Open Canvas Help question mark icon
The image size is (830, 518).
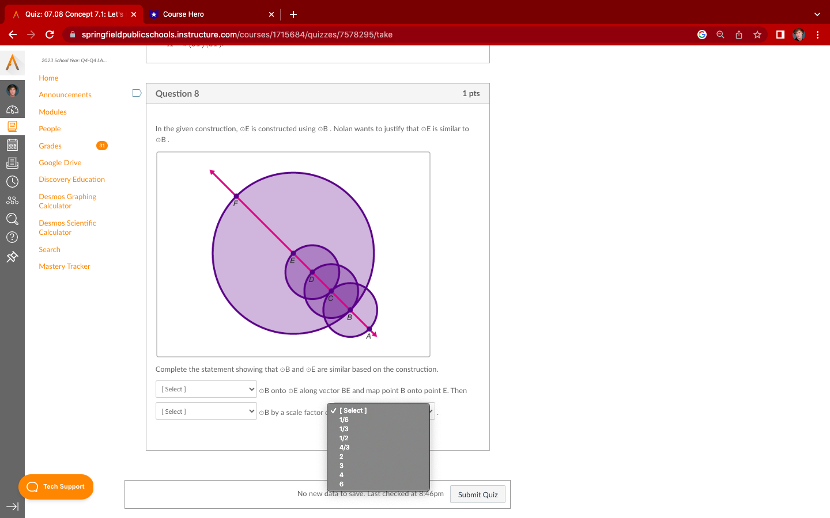12,237
